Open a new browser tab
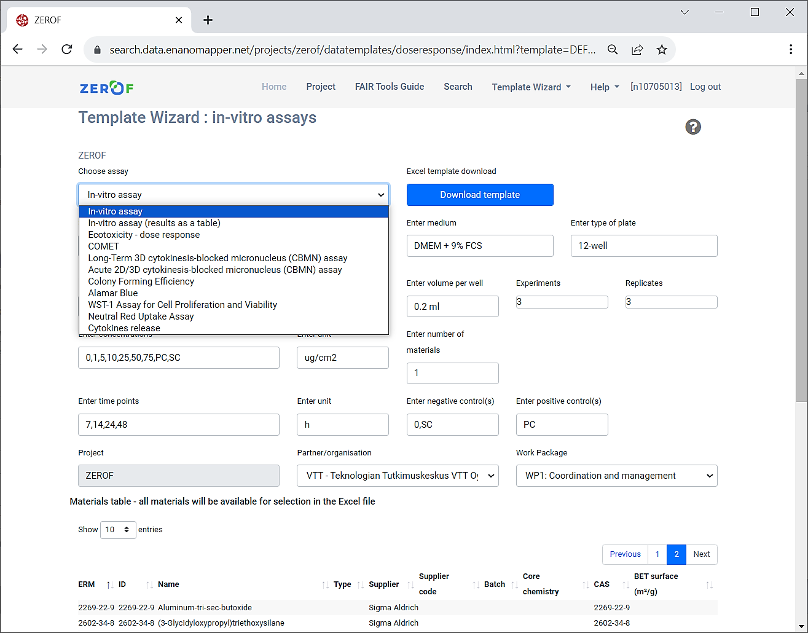808x633 pixels. 208,20
